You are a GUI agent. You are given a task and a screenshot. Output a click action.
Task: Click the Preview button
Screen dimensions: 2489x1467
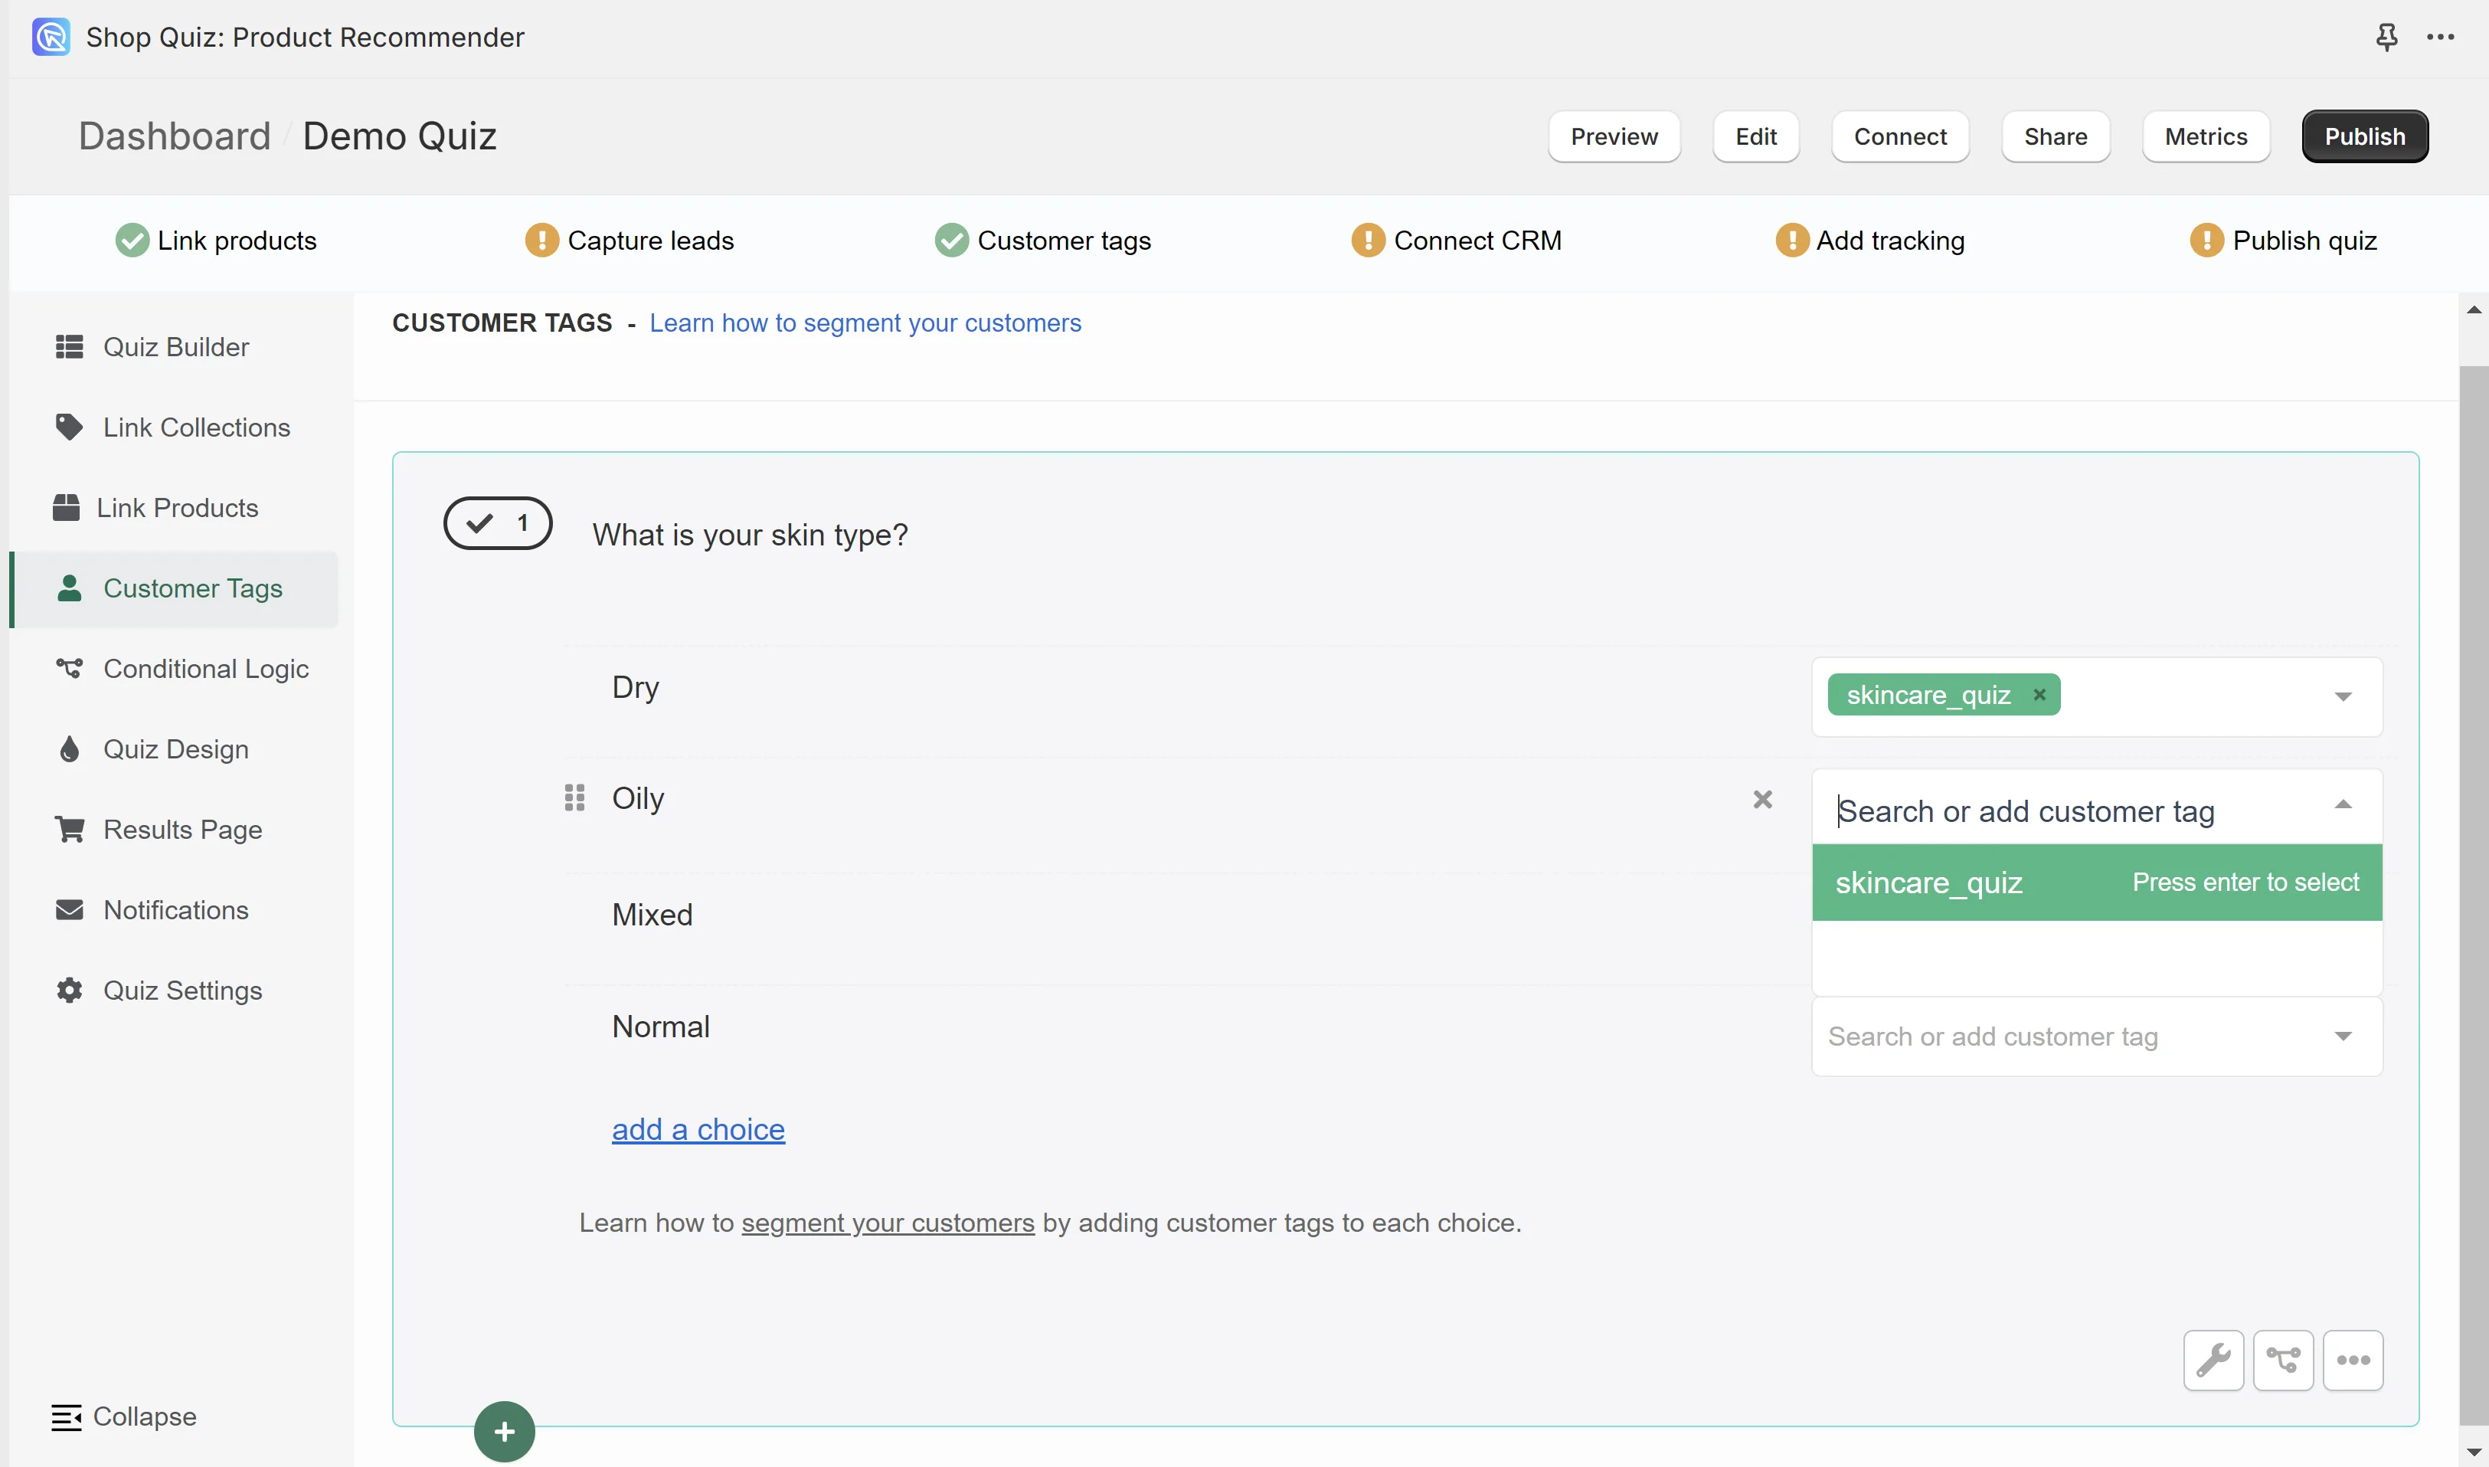(x=1614, y=136)
